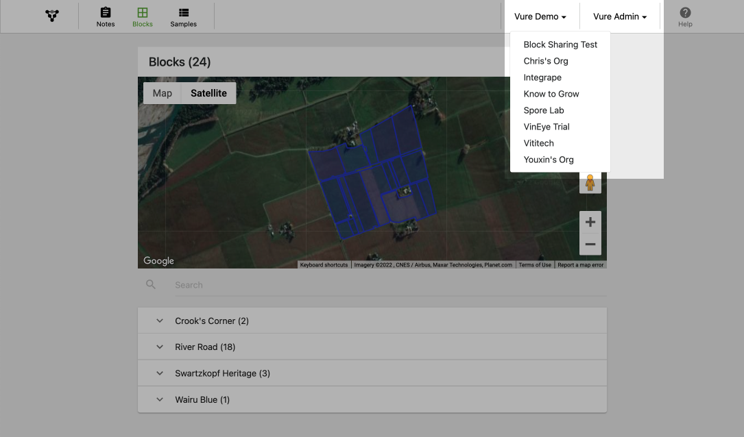Image resolution: width=744 pixels, height=437 pixels.
Task: Open the Vure Admin user dropdown
Action: click(x=620, y=16)
